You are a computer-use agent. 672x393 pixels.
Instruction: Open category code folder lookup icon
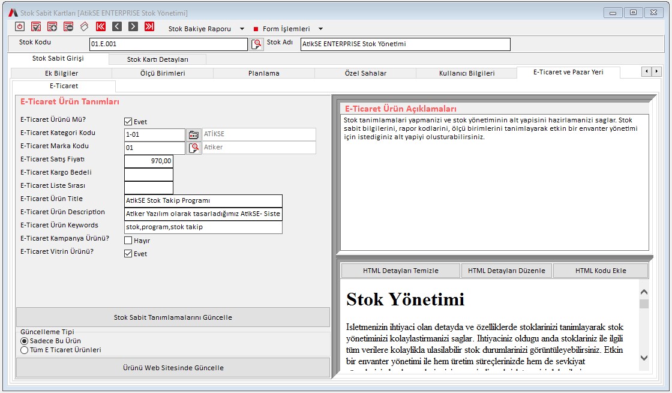click(194, 134)
